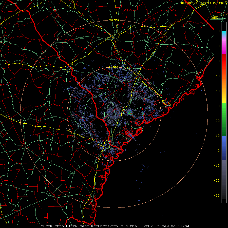Click the "40" value on the dBZ scale
The height and width of the screenshot is (228, 228).
(218, 91)
